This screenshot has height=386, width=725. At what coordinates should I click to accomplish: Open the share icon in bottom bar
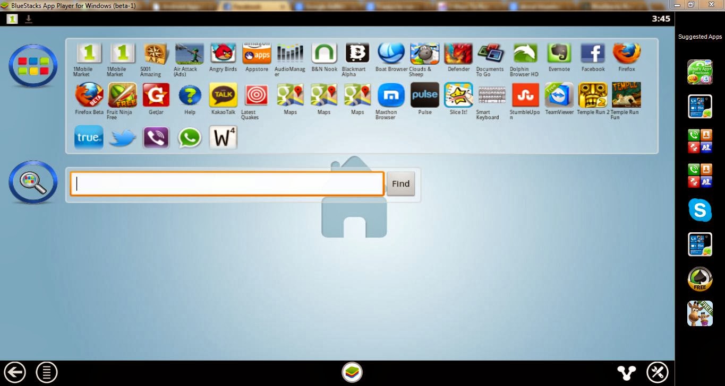point(627,372)
